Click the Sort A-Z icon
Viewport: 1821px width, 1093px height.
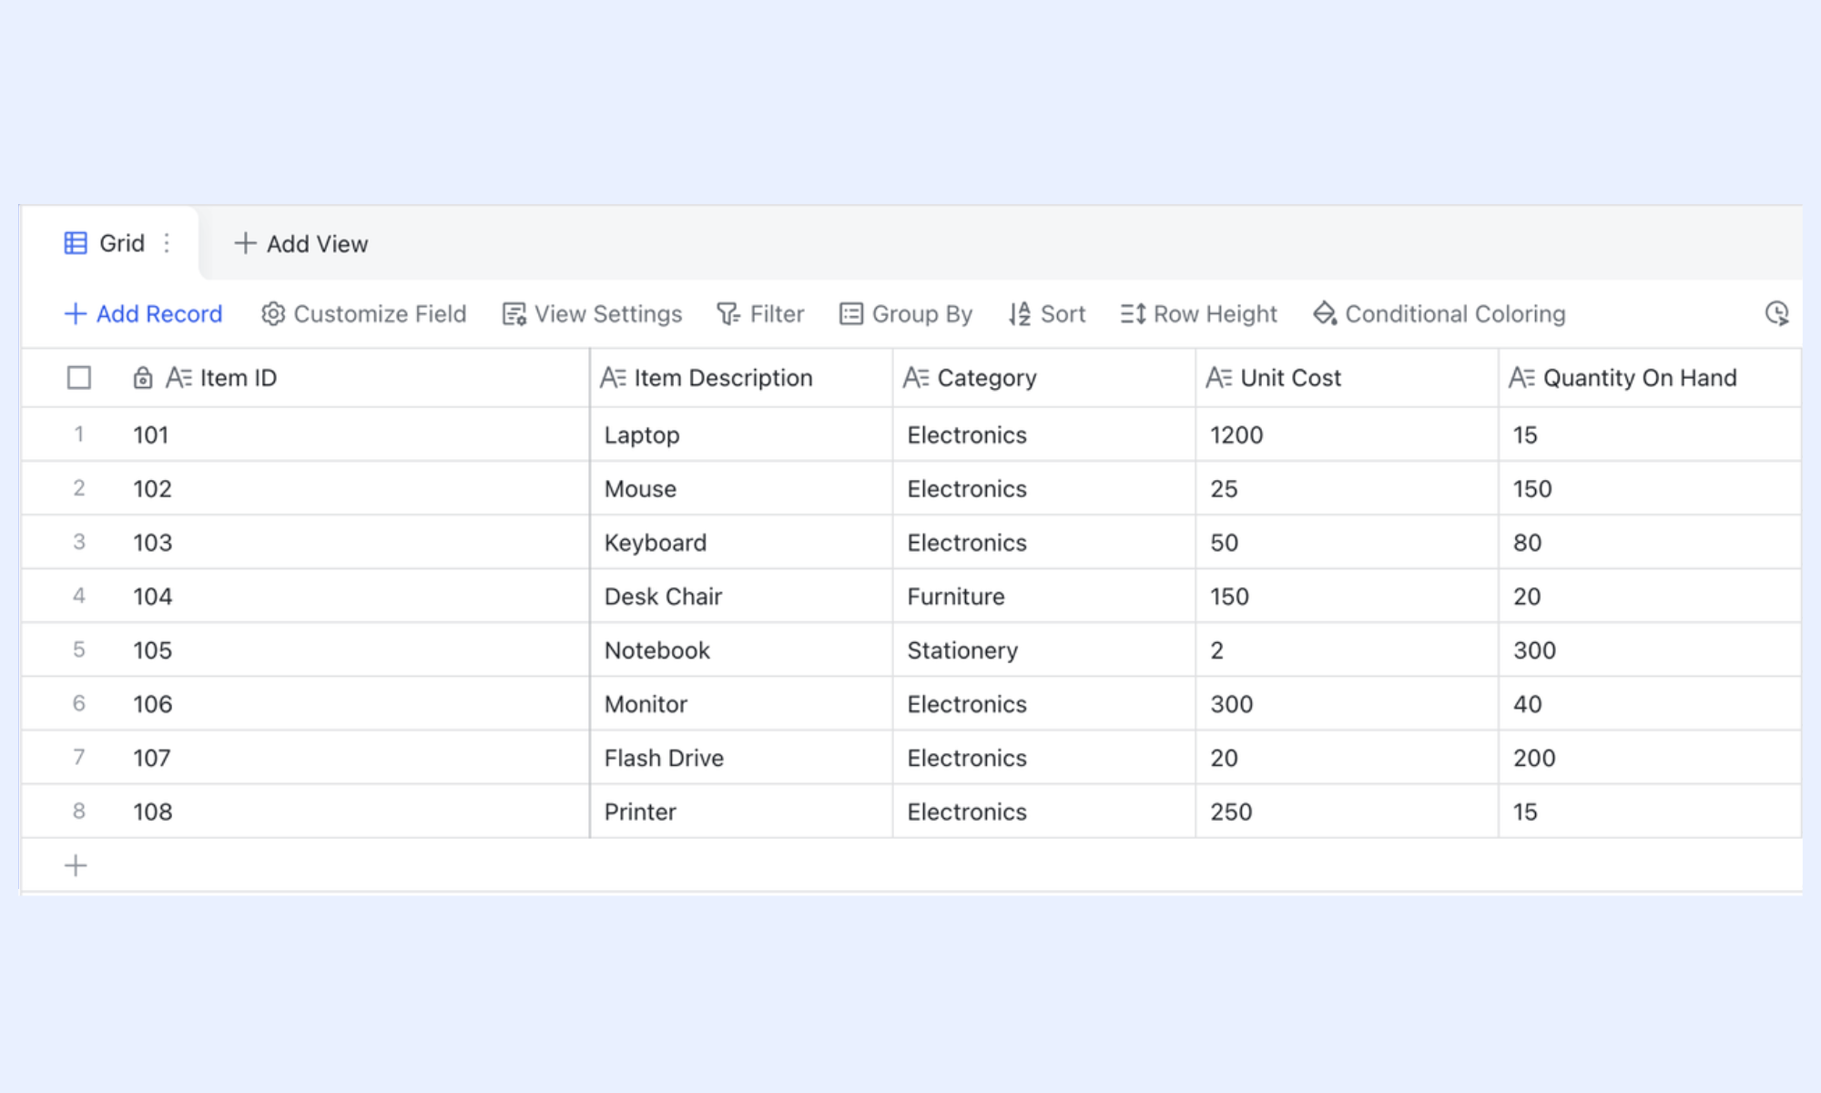1020,314
